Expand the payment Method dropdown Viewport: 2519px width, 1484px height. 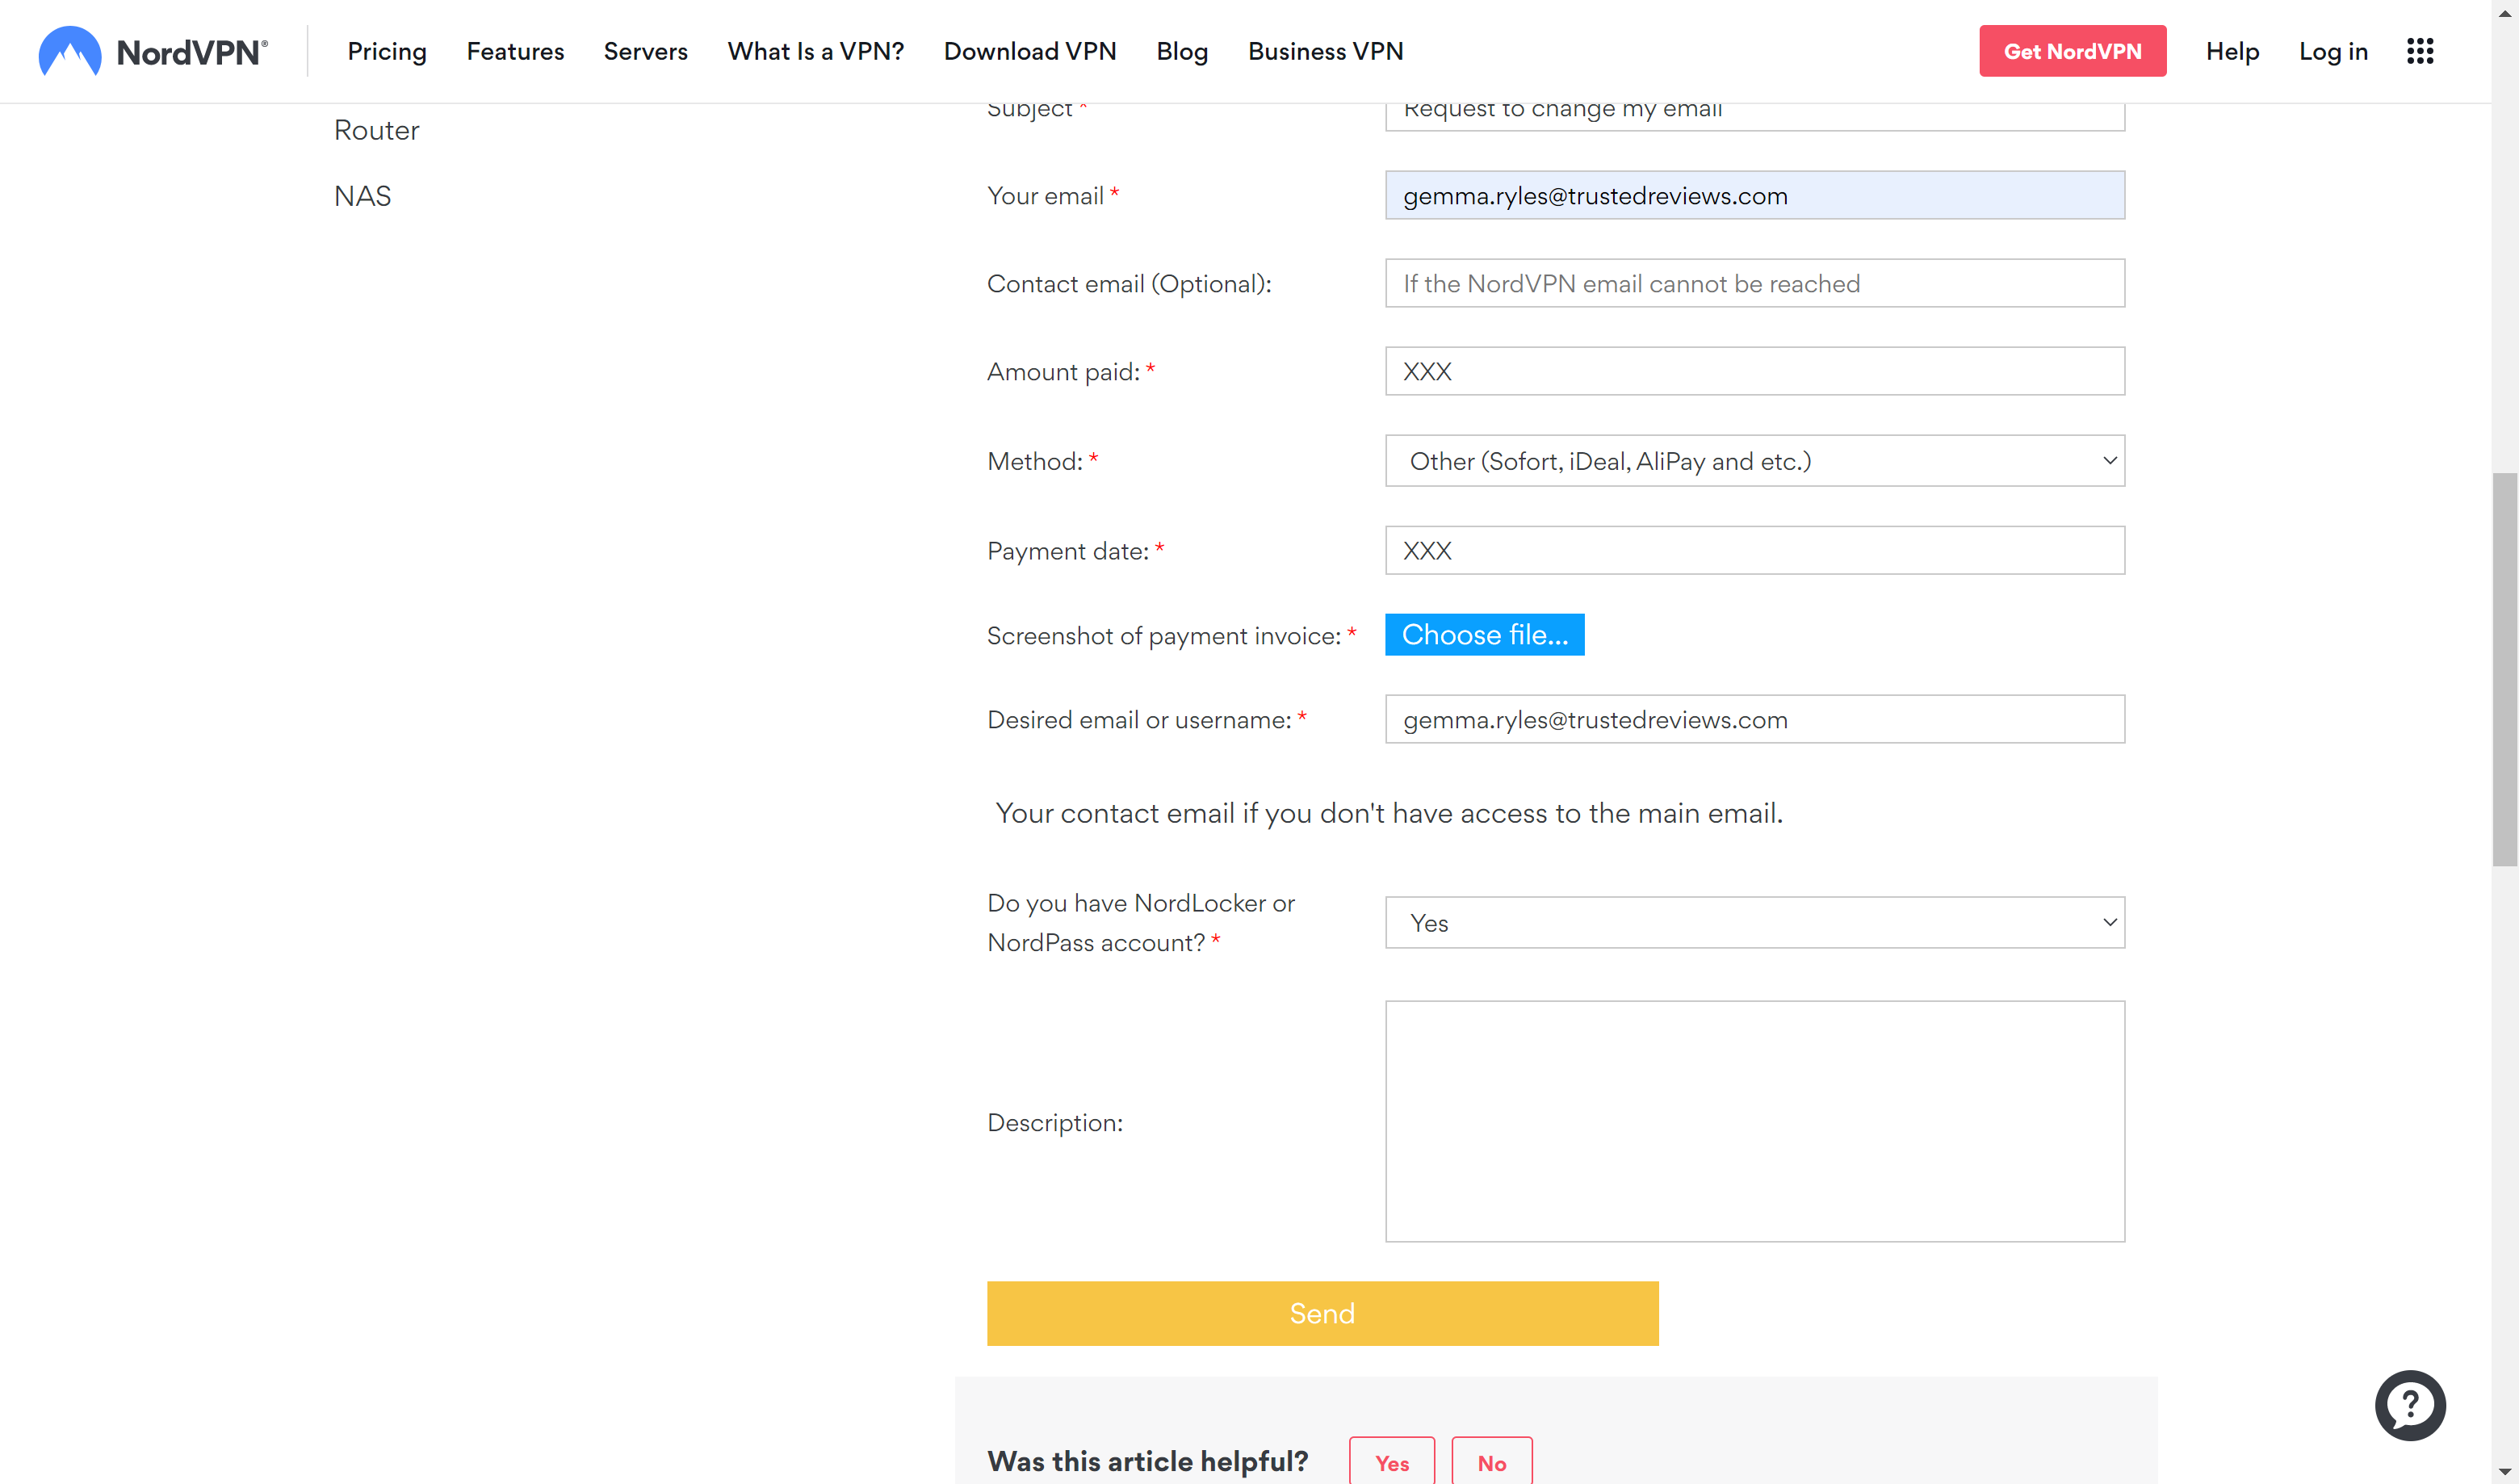1754,461
